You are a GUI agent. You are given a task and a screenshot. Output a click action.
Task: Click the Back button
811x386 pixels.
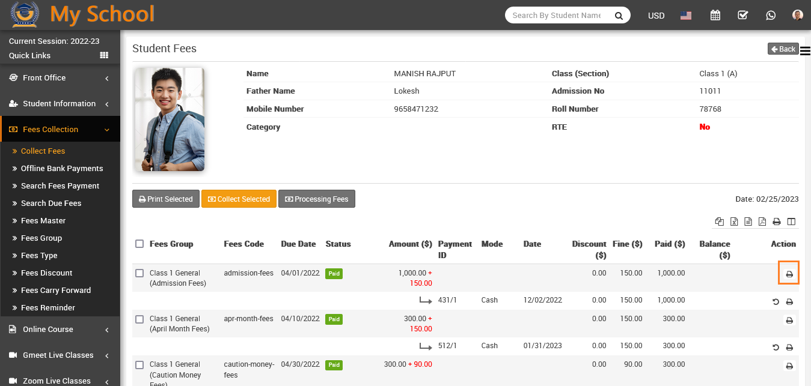pyautogui.click(x=783, y=49)
